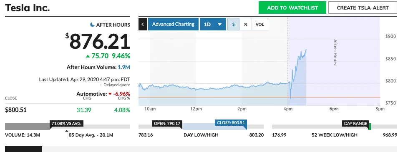Click the 9.46% change value

point(121,56)
